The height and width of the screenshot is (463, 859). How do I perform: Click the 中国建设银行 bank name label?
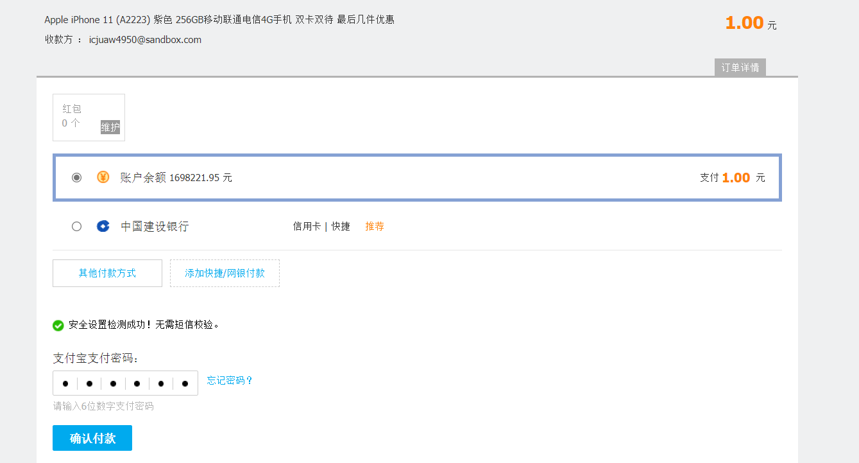(155, 227)
